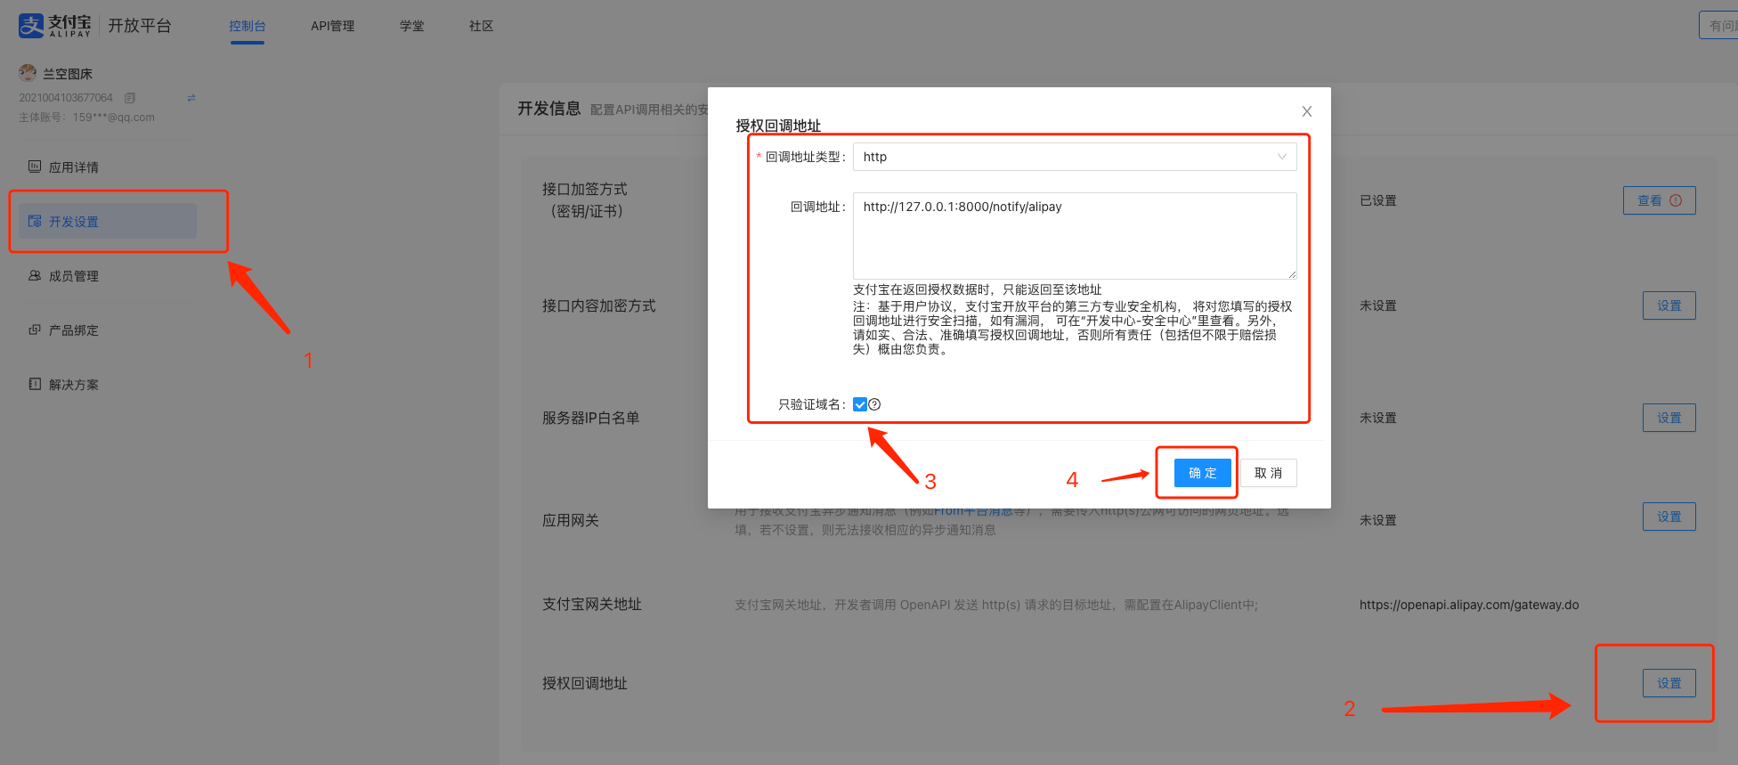Close the 授权回调地址 dialog with X

pyautogui.click(x=1307, y=111)
